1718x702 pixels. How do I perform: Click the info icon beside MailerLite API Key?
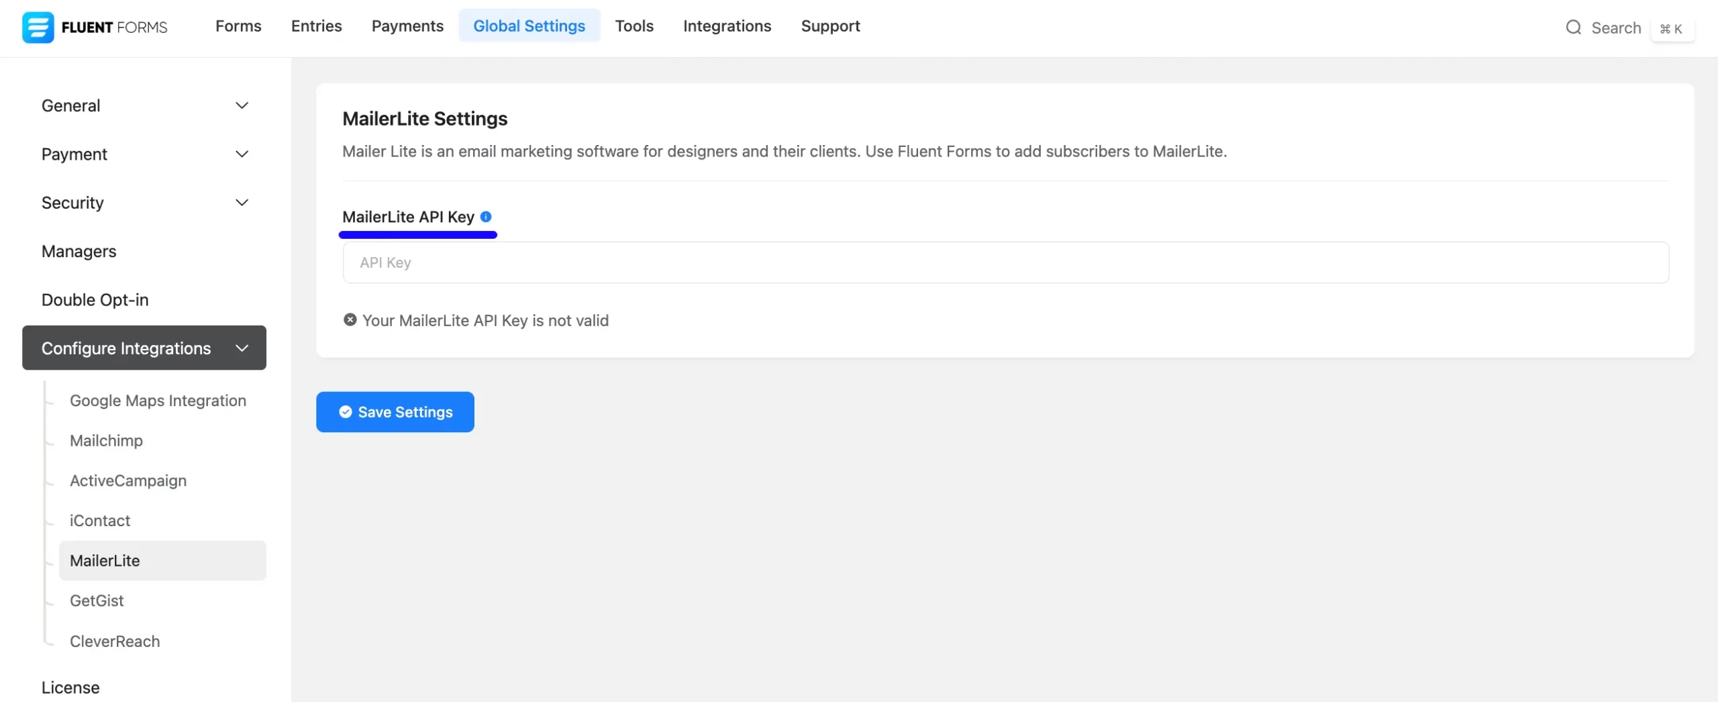(486, 217)
